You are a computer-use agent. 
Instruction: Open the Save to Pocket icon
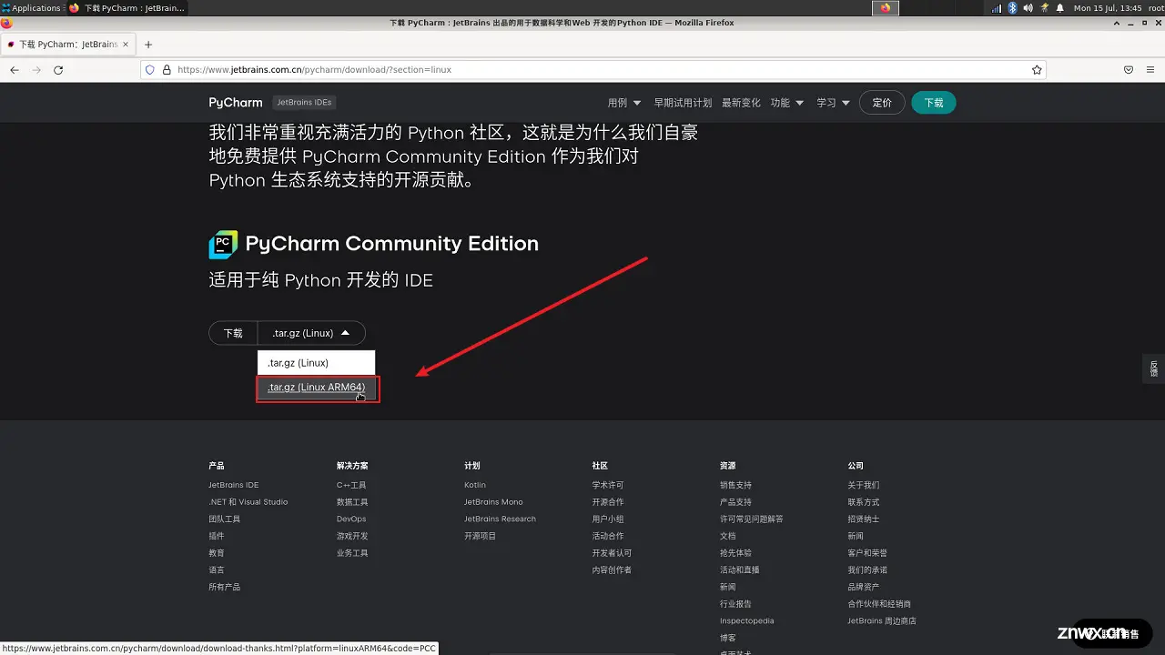coord(1129,70)
